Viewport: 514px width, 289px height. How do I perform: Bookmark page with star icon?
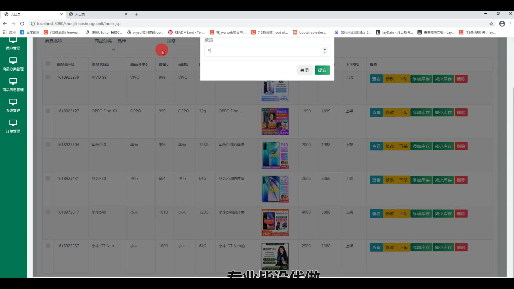tap(491, 24)
